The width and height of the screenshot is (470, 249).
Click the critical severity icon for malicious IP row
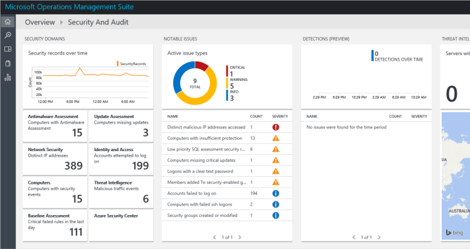click(275, 127)
